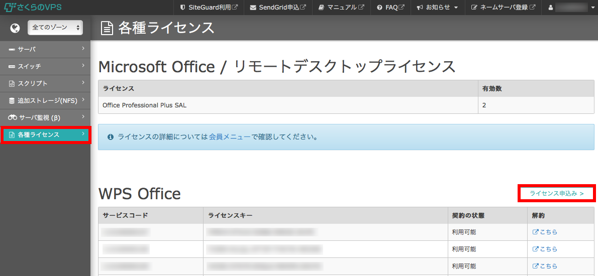Image resolution: width=598 pixels, height=276 pixels.
Task: Click the page header document icon
Action: [107, 28]
